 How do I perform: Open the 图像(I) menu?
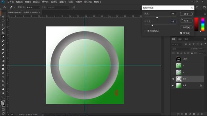28,2
